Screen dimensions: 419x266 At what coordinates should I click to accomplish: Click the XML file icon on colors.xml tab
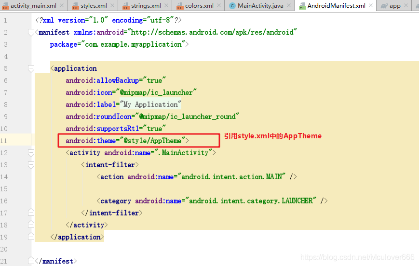click(180, 6)
